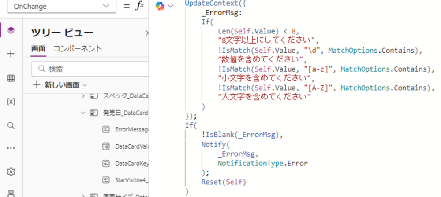Open the 新しい画面 dropdown chevron
Image resolution: width=441 pixels, height=197 pixels.
coord(85,85)
